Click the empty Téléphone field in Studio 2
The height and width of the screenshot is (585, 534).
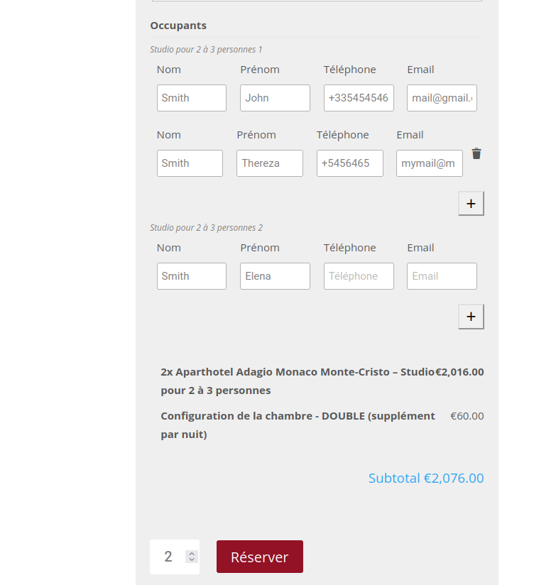click(359, 276)
